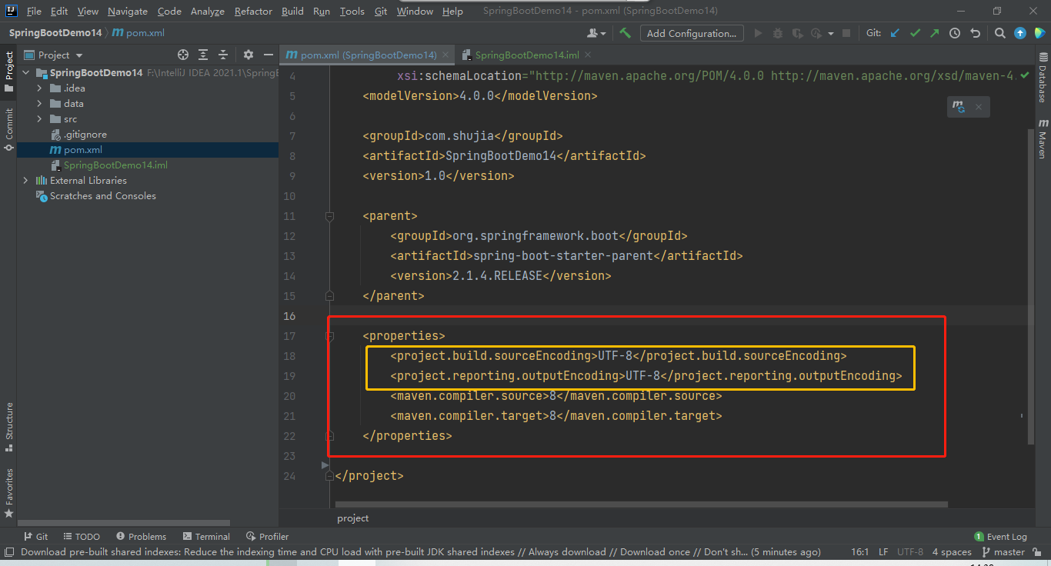Click Git Commit green checkmark
1051x566 pixels.
[914, 33]
